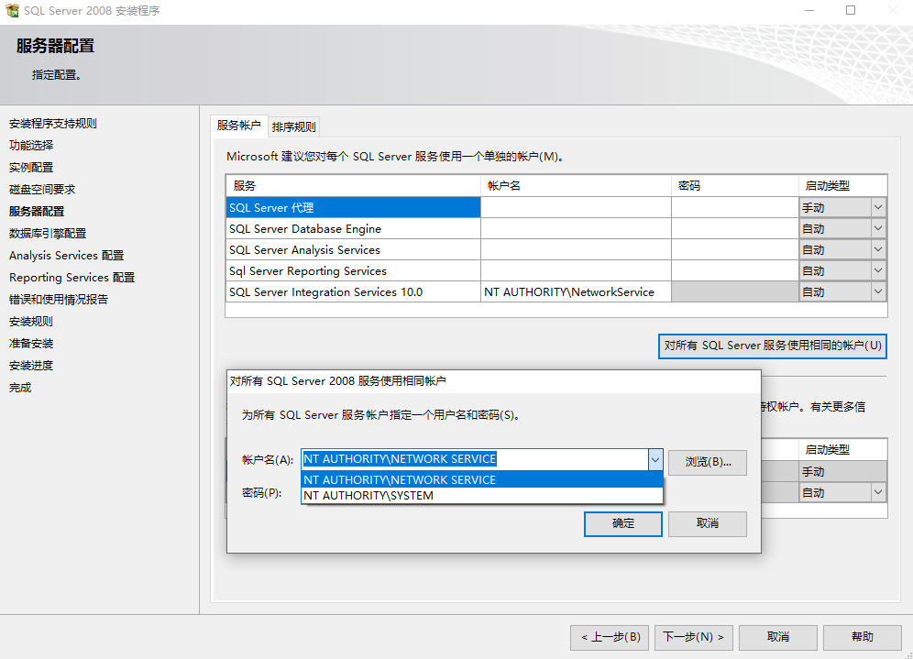Select Analysis Services 配置 step in sidebar
This screenshot has width=913, height=659.
(66, 256)
